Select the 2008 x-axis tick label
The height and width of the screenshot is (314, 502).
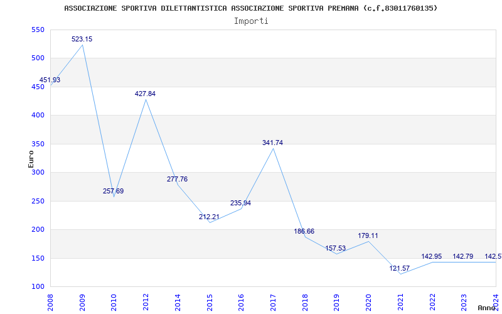51,303
